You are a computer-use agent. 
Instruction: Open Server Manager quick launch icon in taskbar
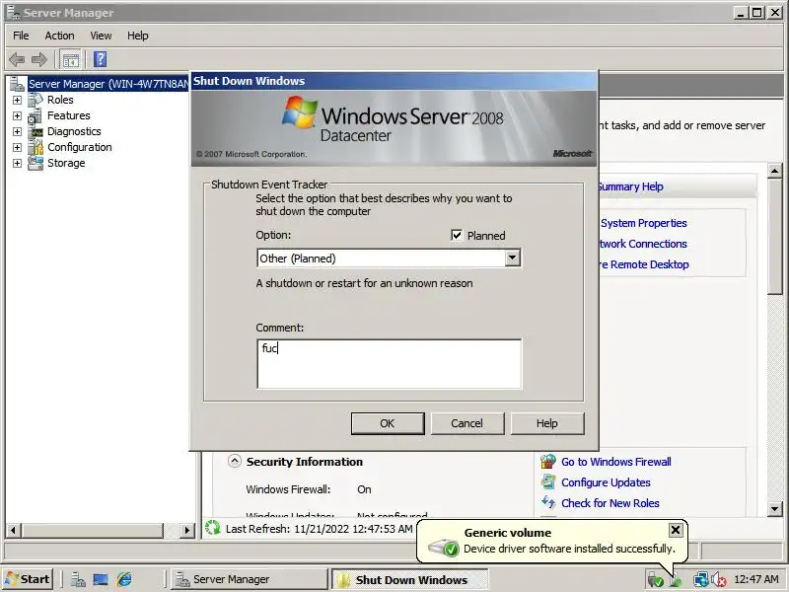[x=78, y=580]
